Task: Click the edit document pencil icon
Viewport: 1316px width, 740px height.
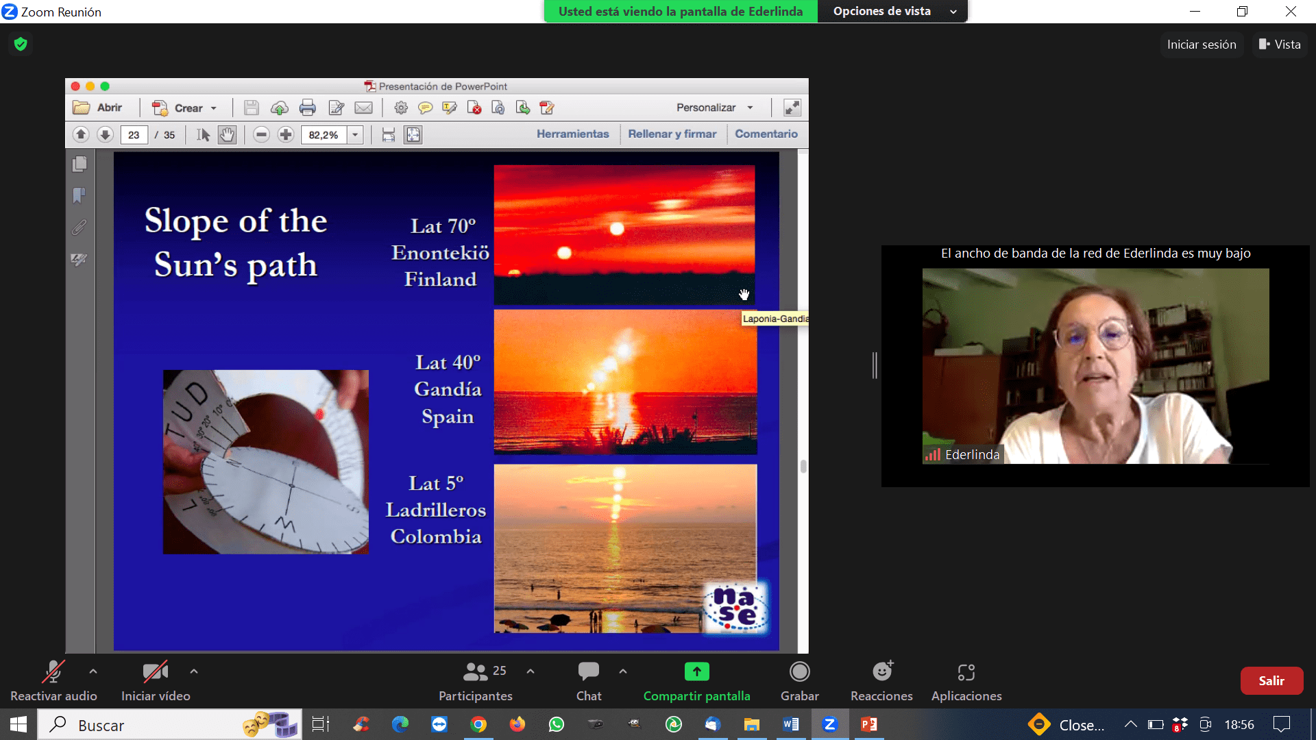Action: (x=336, y=108)
